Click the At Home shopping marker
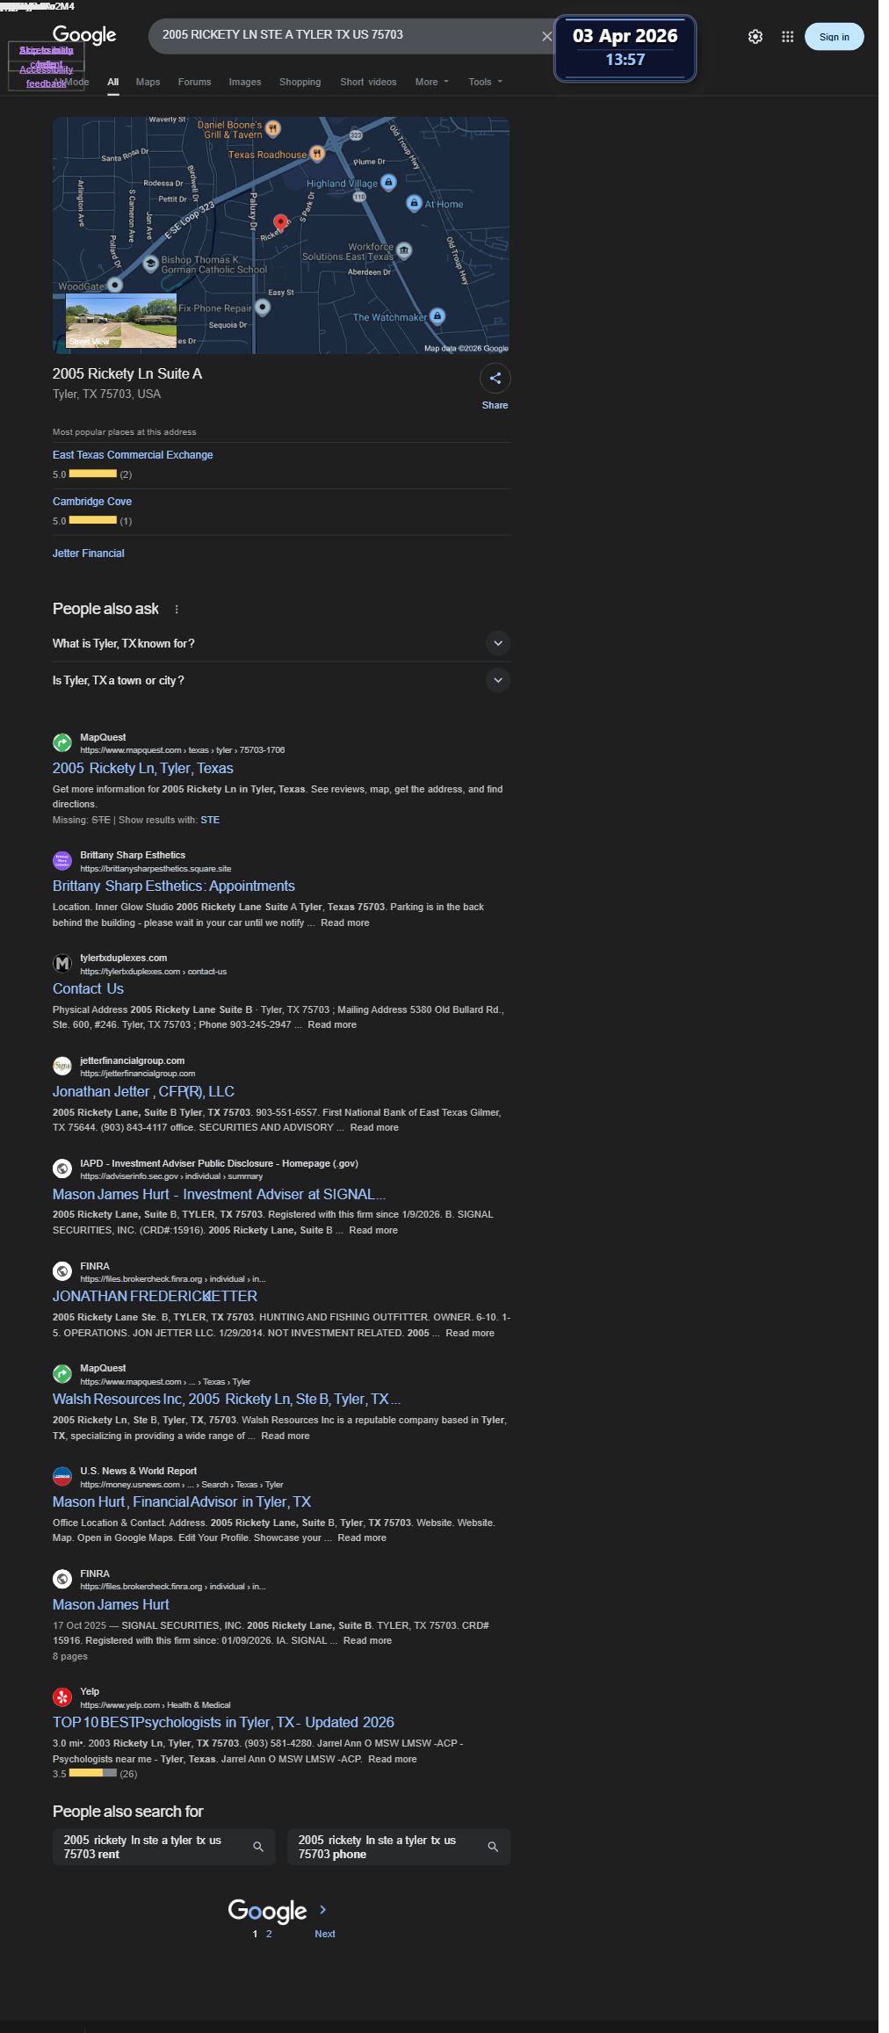The image size is (889, 2033). point(414,204)
